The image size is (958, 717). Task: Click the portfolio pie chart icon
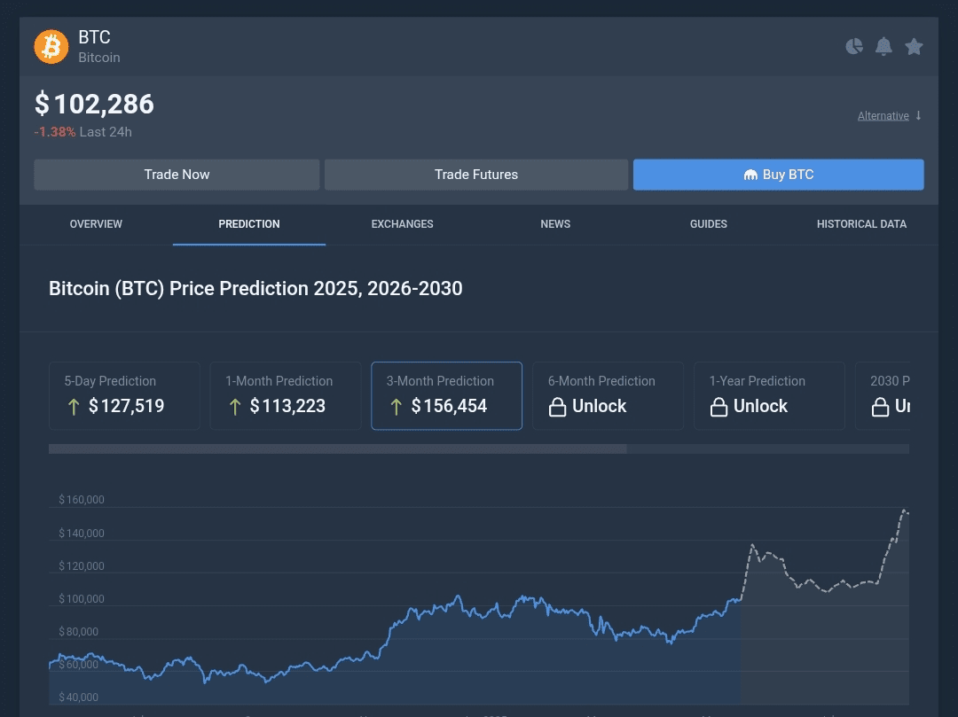853,46
